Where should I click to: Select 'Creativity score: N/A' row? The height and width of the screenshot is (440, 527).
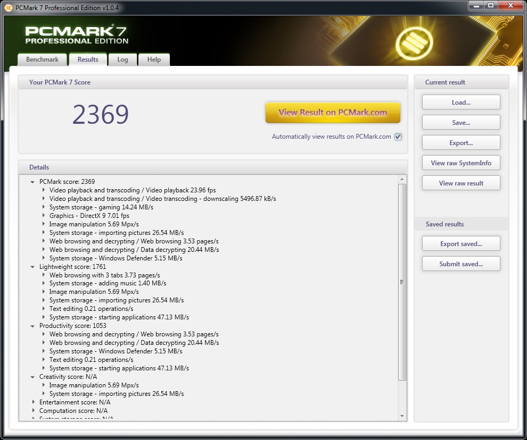point(68,377)
